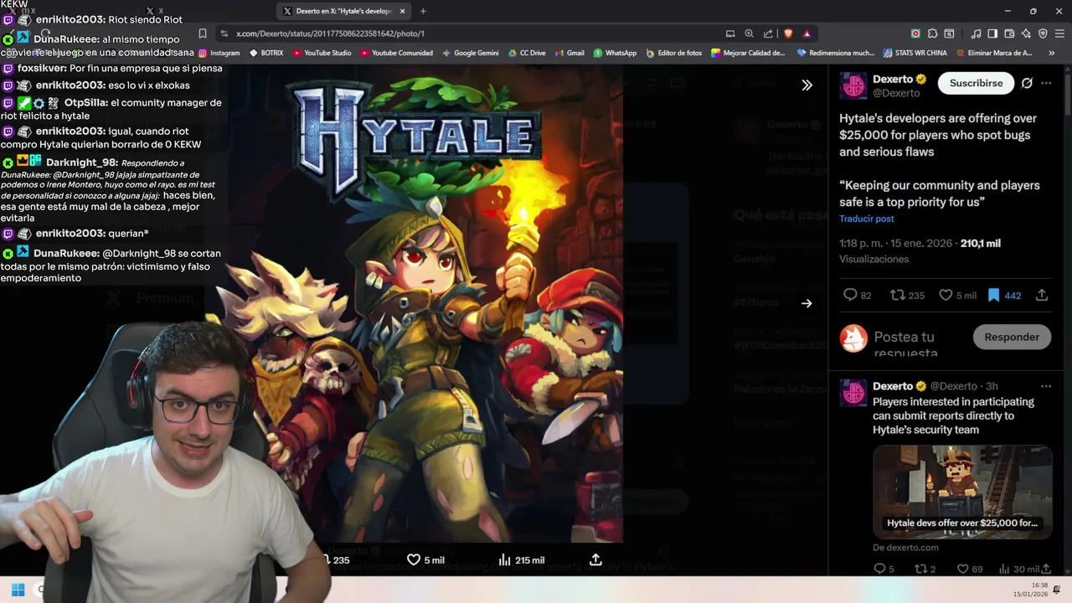
Task: Click the Windows Start button
Action: coord(18,590)
